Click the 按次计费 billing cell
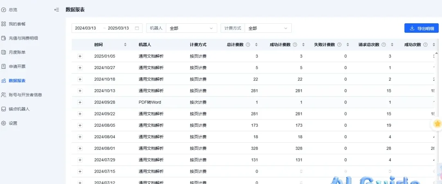 tap(198, 102)
